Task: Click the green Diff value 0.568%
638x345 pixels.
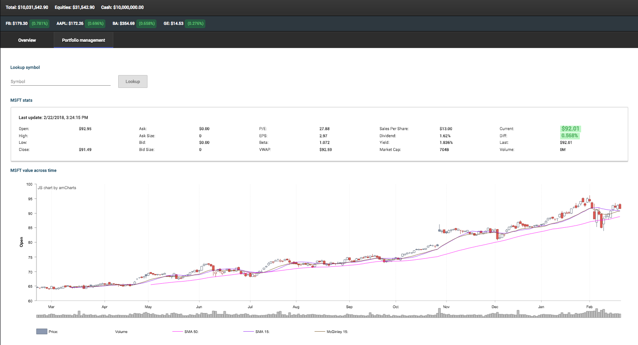Action: (570, 136)
